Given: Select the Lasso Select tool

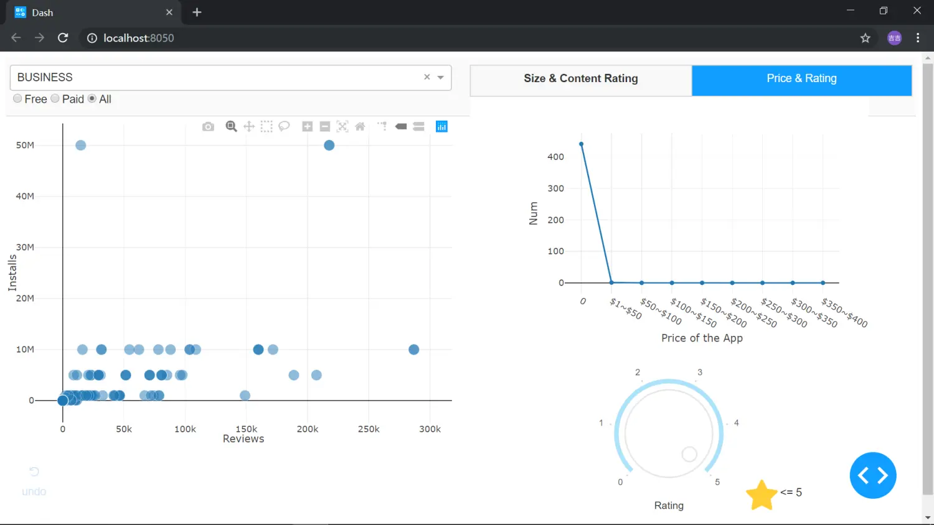Looking at the screenshot, I should pos(284,126).
